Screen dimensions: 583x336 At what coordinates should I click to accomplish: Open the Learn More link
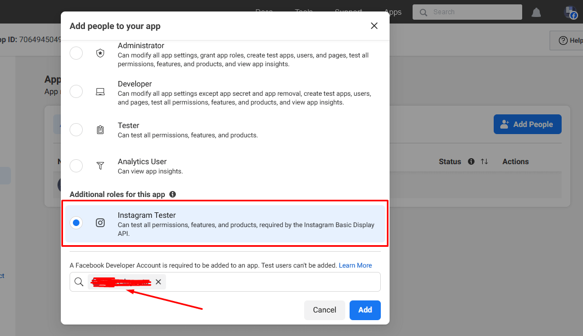(x=355, y=265)
